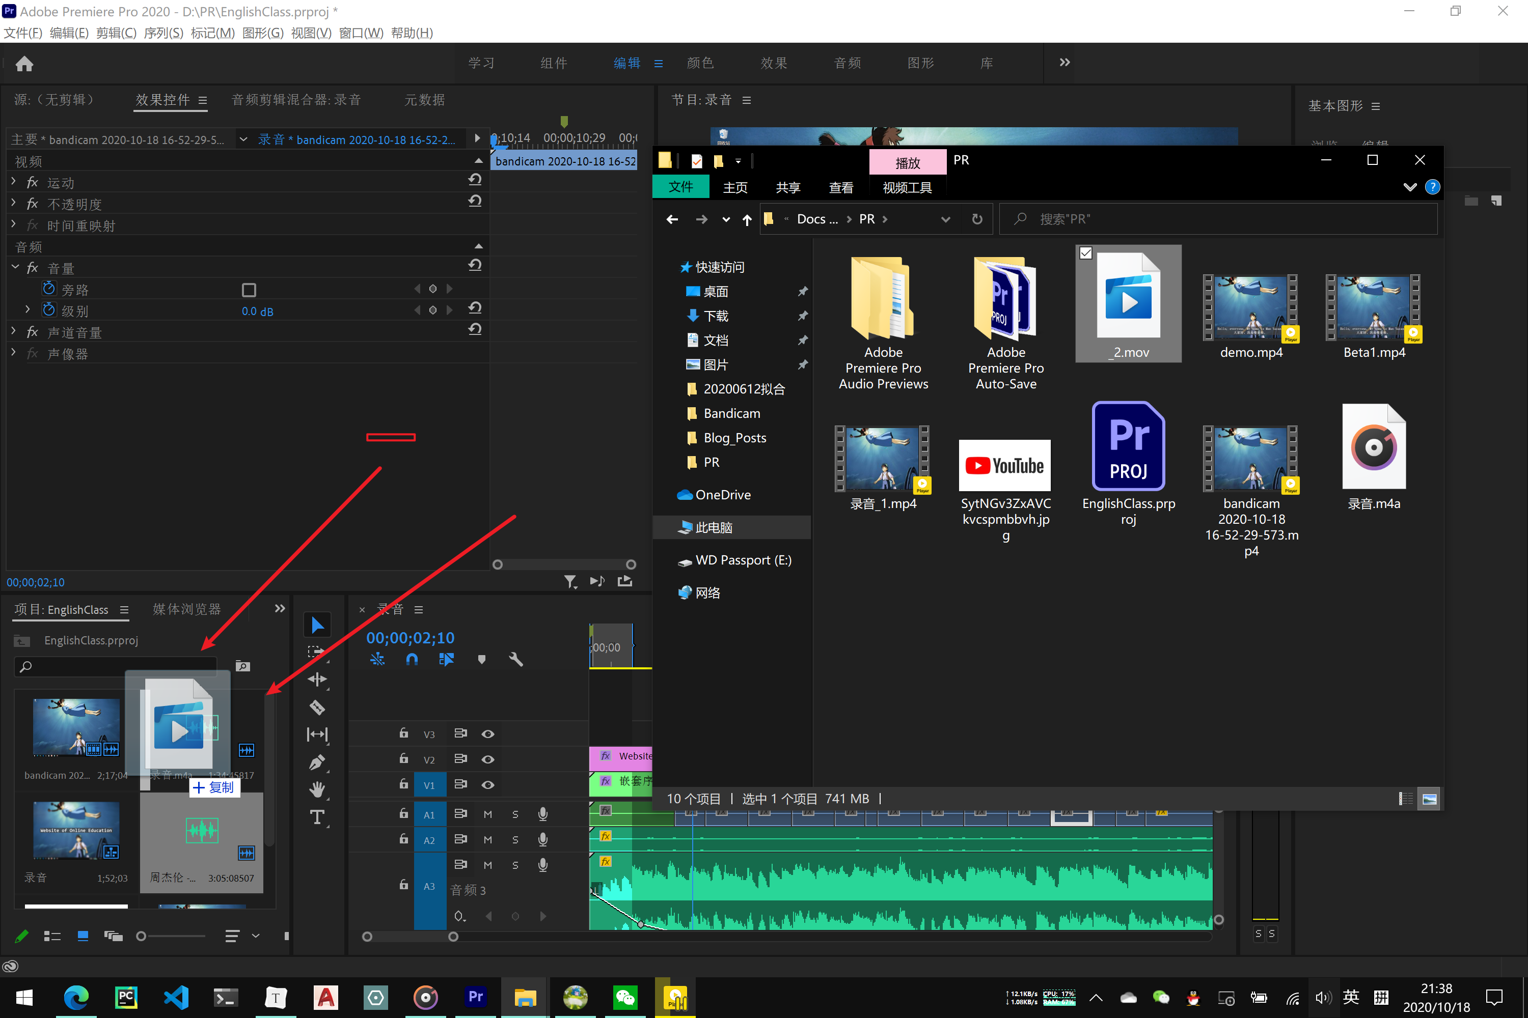Toggle Snap magnet in timeline
This screenshot has height=1018, width=1528.
click(x=412, y=660)
